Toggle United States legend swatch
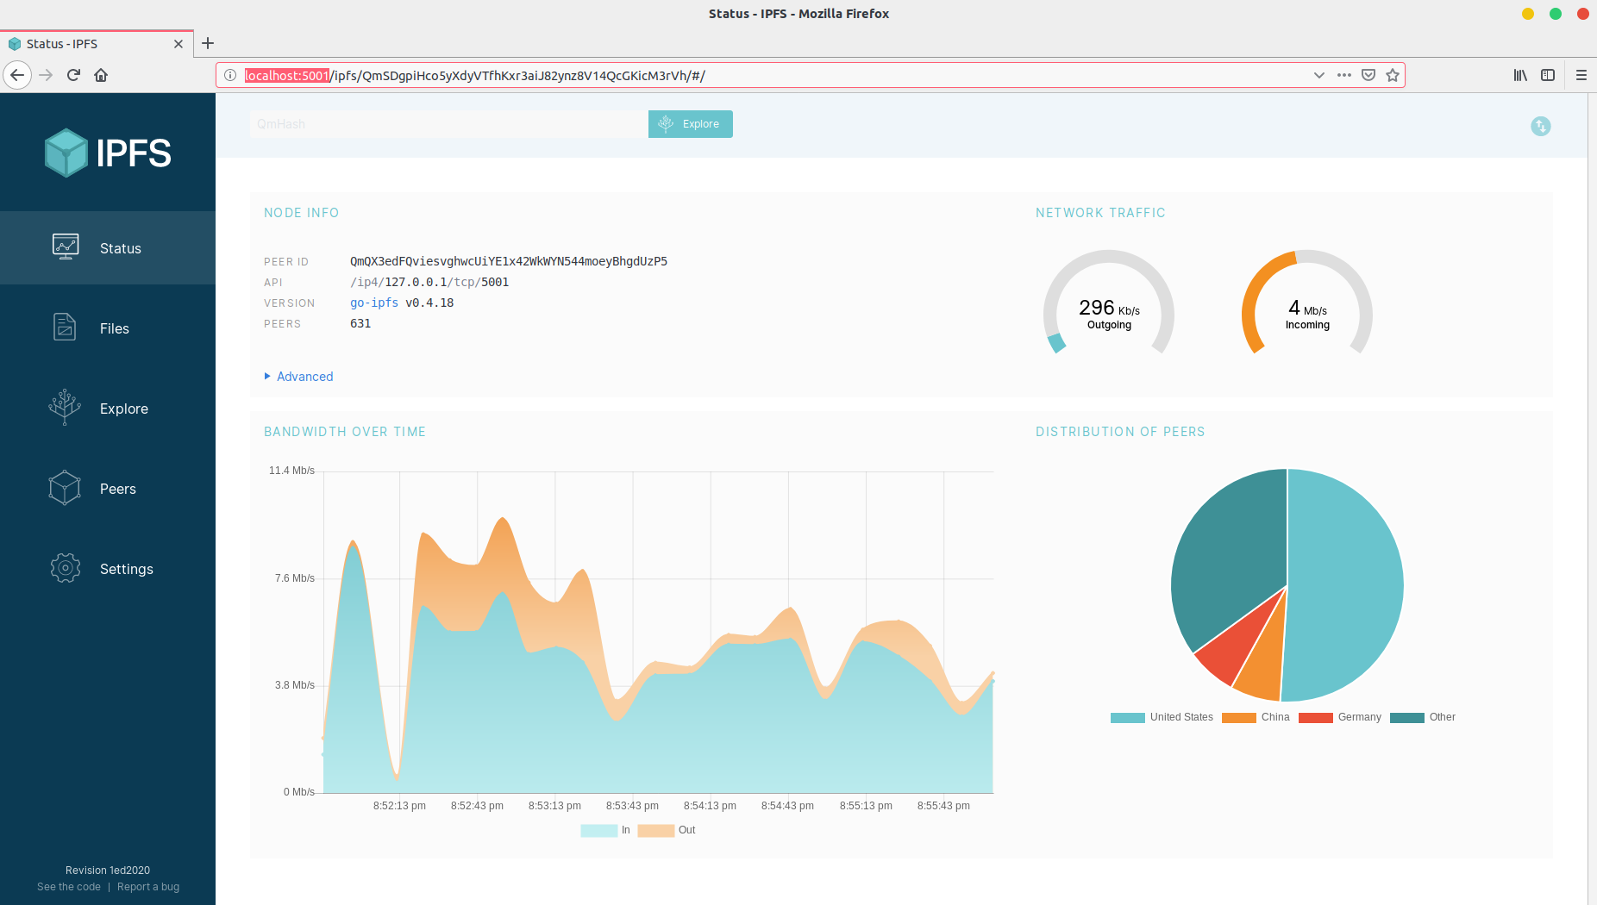 [x=1127, y=717]
